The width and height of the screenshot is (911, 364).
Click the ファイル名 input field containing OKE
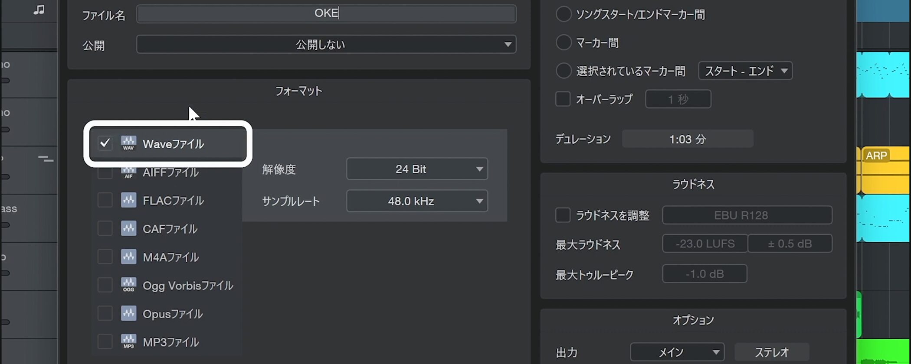(326, 13)
